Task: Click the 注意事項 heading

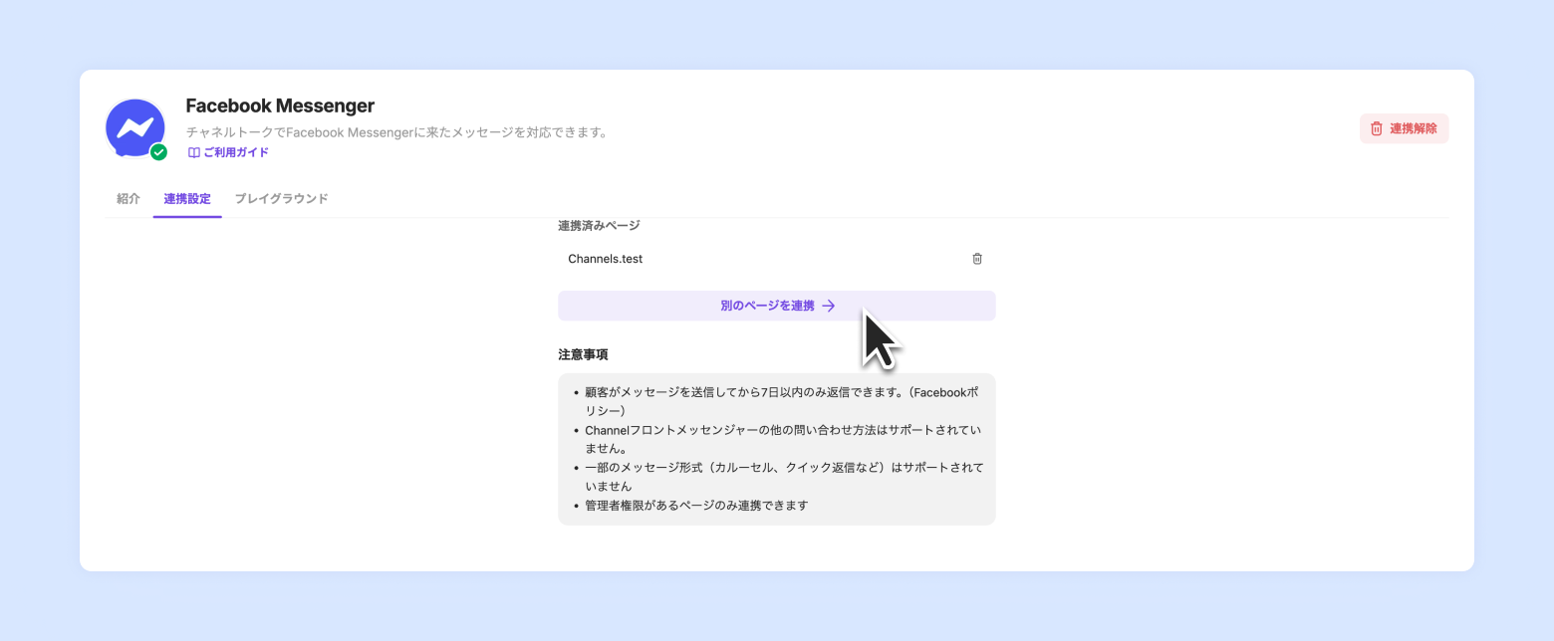Action: point(583,354)
